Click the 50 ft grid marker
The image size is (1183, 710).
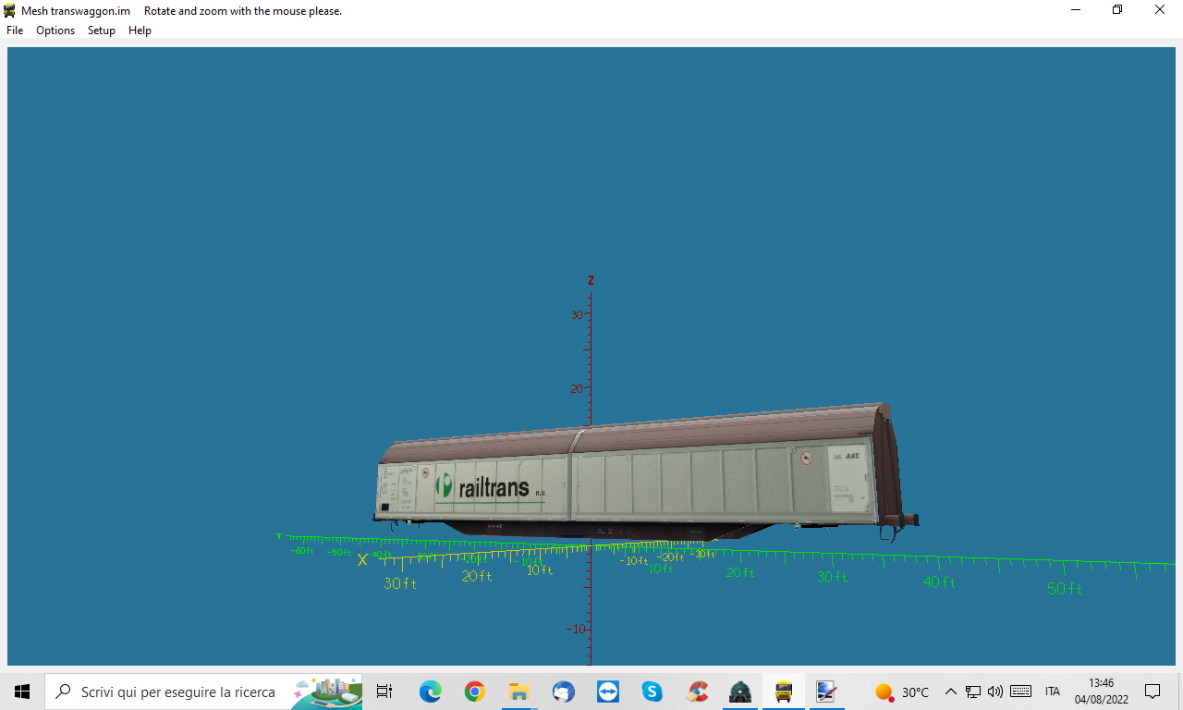pyautogui.click(x=1065, y=588)
